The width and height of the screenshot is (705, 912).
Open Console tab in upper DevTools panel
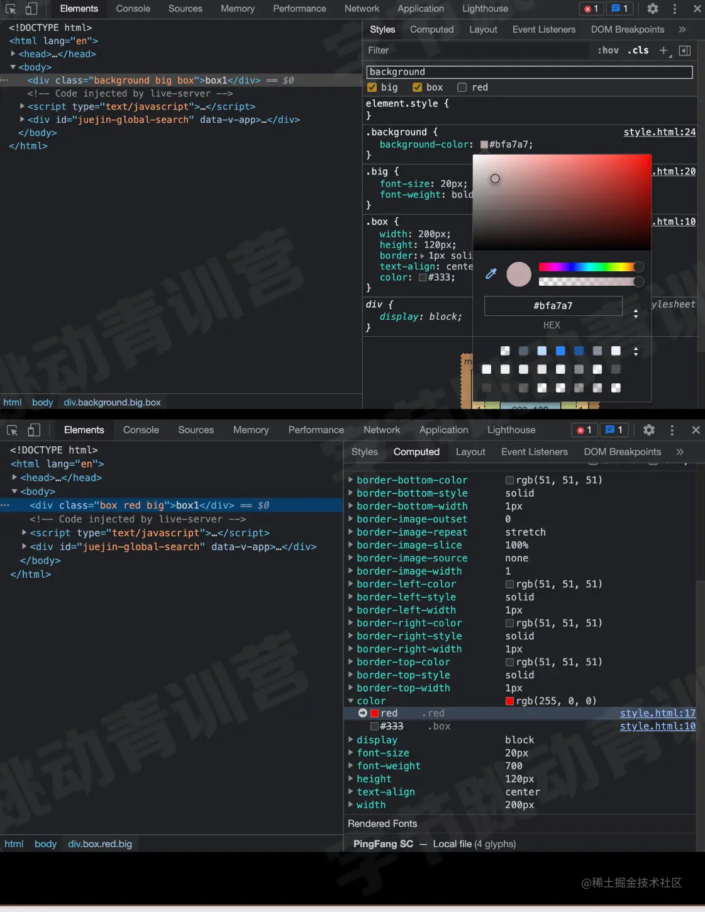tap(133, 9)
